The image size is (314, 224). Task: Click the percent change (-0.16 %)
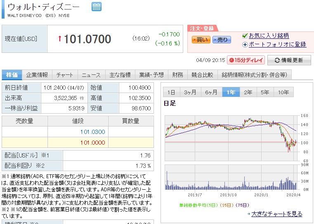pyautogui.click(x=168, y=43)
